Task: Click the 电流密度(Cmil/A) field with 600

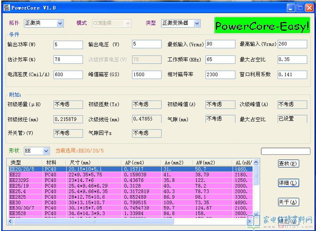Action: [x=68, y=75]
